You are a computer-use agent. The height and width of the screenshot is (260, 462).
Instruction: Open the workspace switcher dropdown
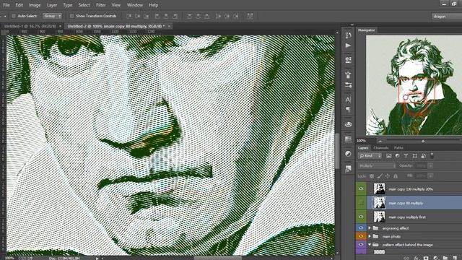pyautogui.click(x=447, y=16)
